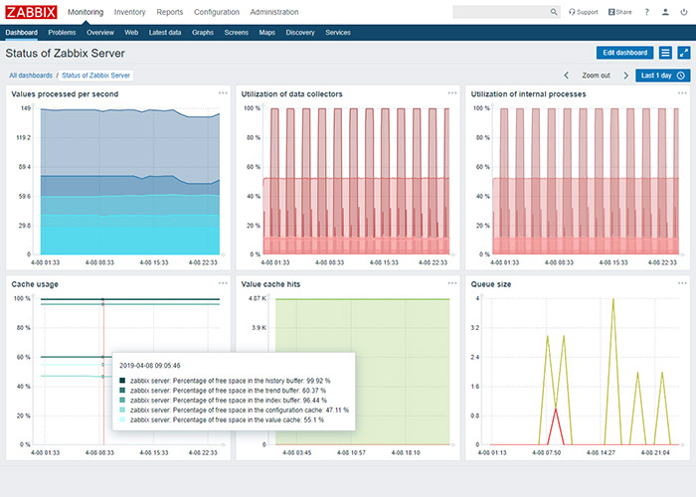This screenshot has height=497, width=696.
Task: Click tooltip timestamp 2019-04-08 09:05:46
Action: [150, 366]
